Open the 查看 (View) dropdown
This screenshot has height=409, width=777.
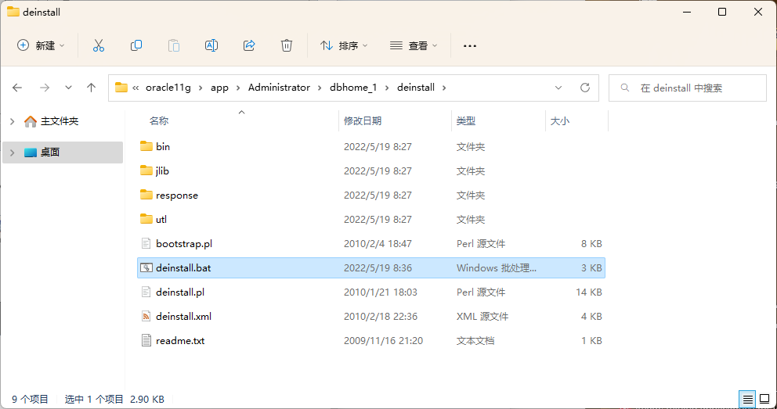tap(414, 45)
